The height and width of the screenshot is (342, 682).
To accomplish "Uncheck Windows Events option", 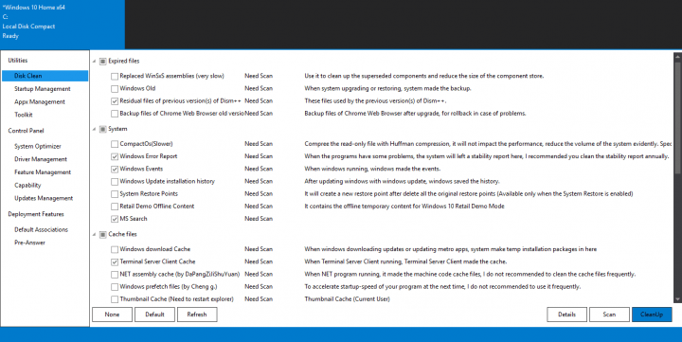I will pyautogui.click(x=115, y=170).
